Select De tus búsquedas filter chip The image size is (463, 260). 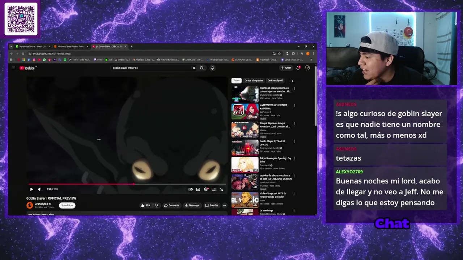pos(254,81)
